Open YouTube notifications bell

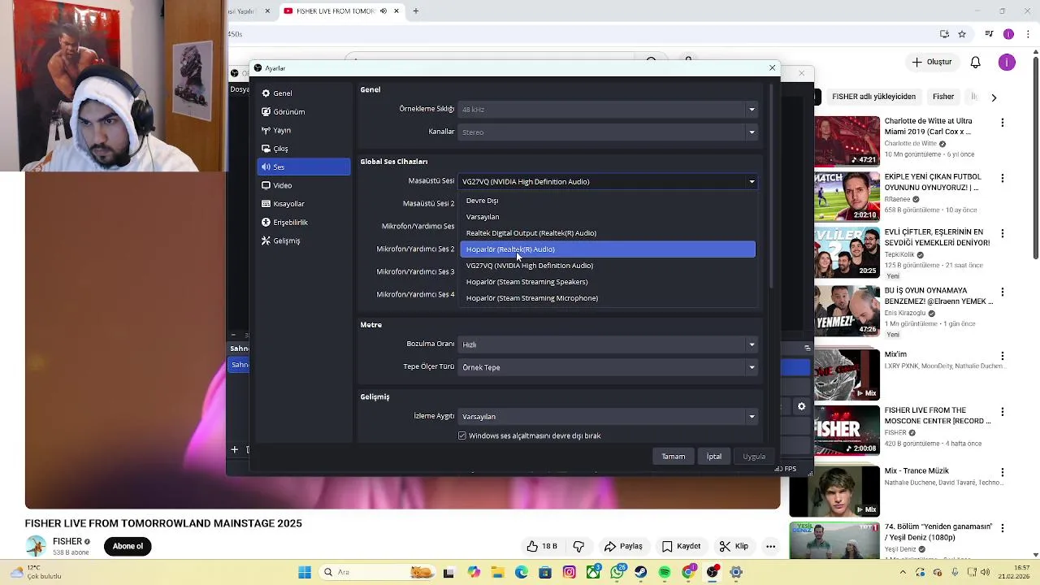(975, 63)
